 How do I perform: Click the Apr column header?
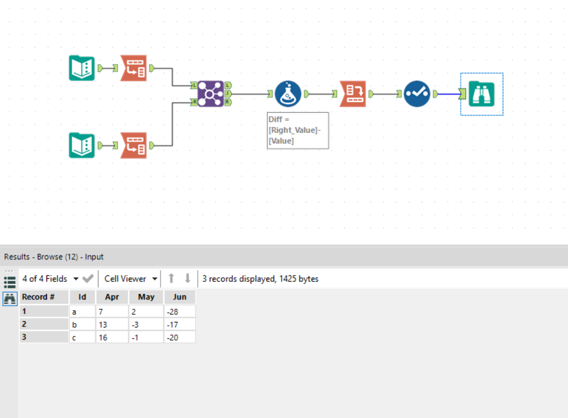click(x=112, y=297)
